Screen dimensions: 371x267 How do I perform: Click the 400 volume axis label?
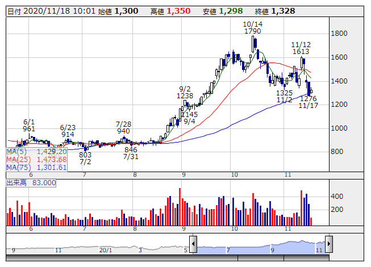337,197
